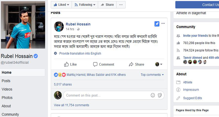The image size is (219, 117).
Task: Click the reaction emoji icons on post
Action: (60, 75)
